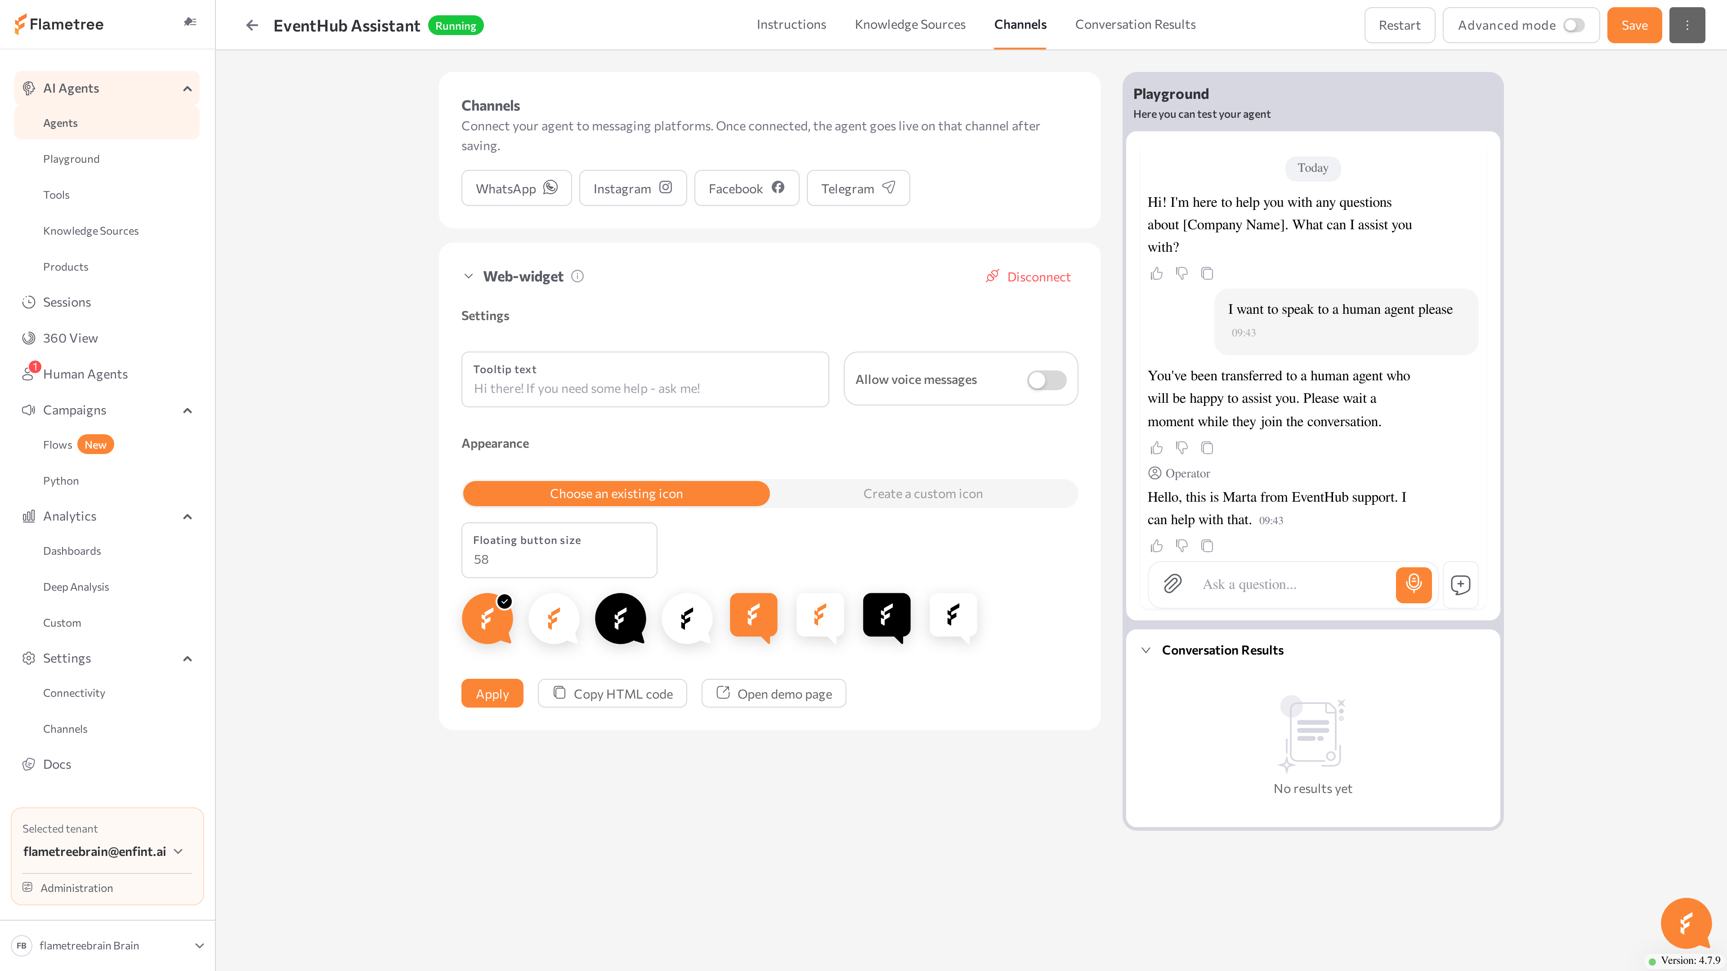Open demo page for the widget

point(774,693)
